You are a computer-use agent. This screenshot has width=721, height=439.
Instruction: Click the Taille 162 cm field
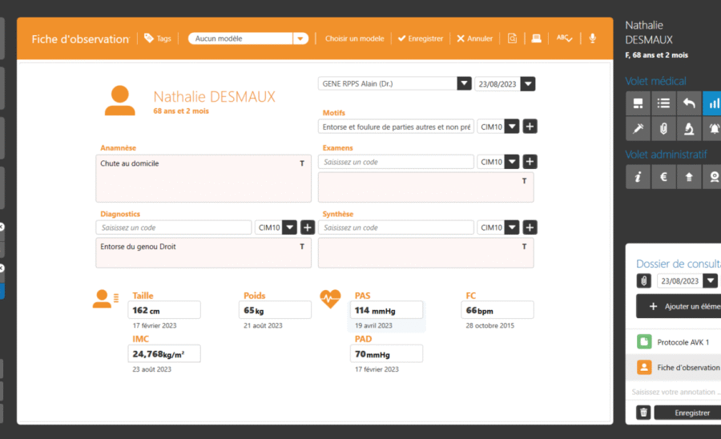point(164,310)
